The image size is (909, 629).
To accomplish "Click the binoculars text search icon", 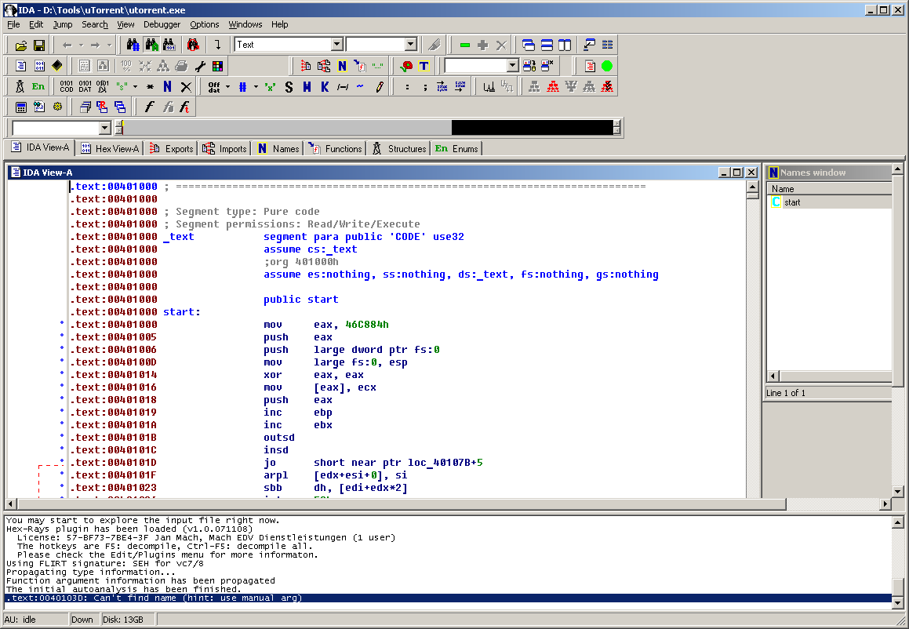I will click(x=151, y=45).
